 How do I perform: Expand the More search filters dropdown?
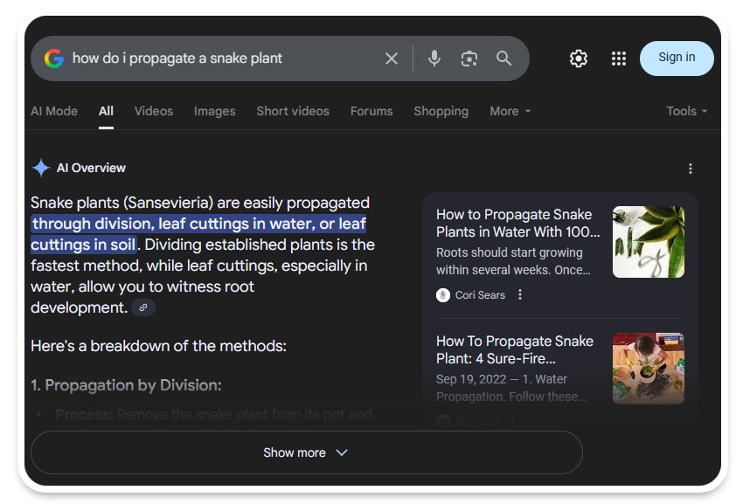coord(510,111)
